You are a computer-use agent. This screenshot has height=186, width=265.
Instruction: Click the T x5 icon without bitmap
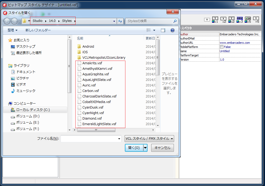256,20
